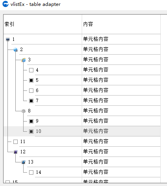Uncheck the checkbox for row 9
Screen dimensions: 167x186
pos(31,121)
